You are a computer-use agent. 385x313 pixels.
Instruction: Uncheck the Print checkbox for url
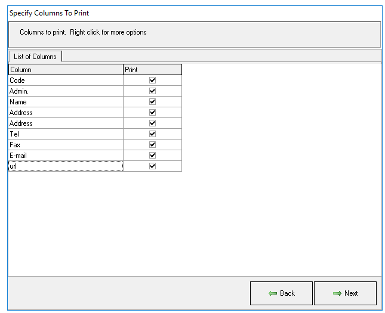click(152, 166)
